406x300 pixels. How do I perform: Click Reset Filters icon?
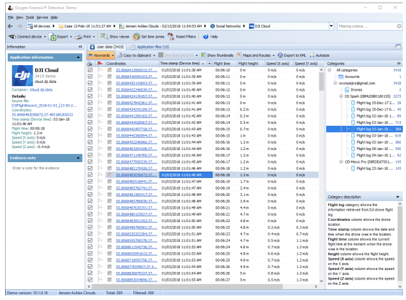point(171,37)
